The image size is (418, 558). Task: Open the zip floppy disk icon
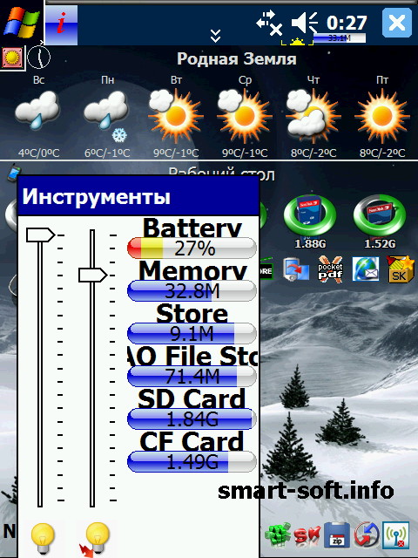coord(337,535)
